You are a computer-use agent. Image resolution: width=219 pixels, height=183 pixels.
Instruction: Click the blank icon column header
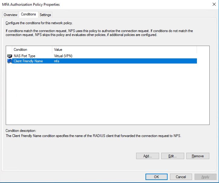(x=9, y=50)
